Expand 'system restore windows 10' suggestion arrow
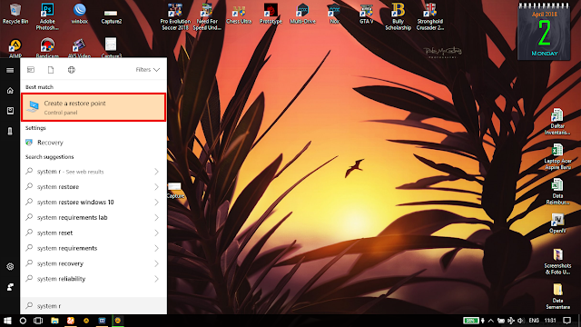This screenshot has width=581, height=327. click(x=156, y=202)
